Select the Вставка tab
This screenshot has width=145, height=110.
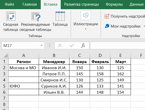[x=50, y=4]
